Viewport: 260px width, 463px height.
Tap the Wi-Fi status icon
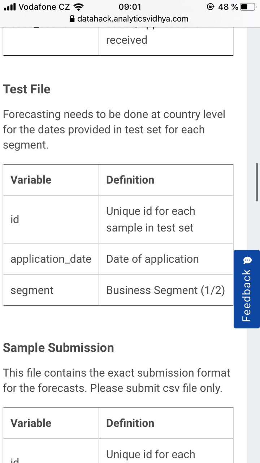78,7
